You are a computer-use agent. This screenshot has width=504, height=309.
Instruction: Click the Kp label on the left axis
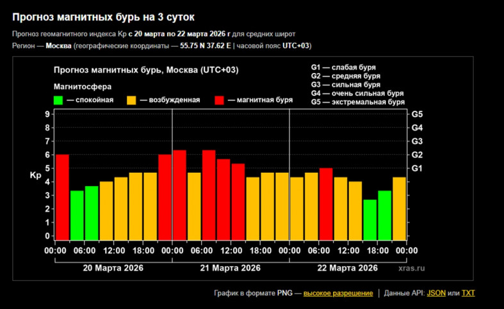35,175
